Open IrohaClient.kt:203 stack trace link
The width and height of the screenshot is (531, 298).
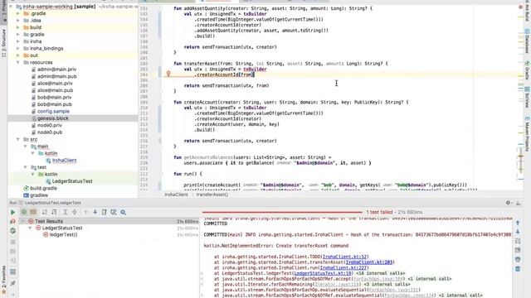point(369,262)
